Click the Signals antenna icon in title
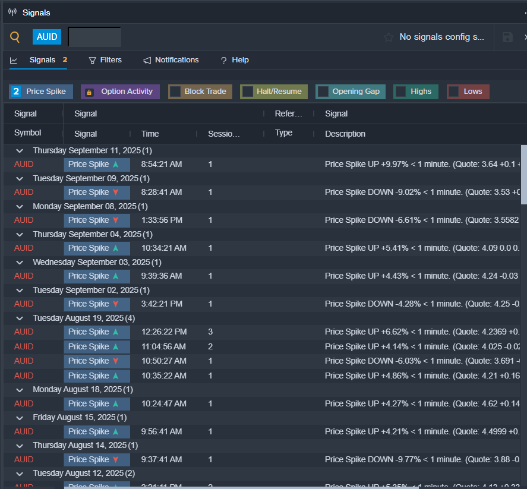The height and width of the screenshot is (489, 527). pyautogui.click(x=12, y=12)
